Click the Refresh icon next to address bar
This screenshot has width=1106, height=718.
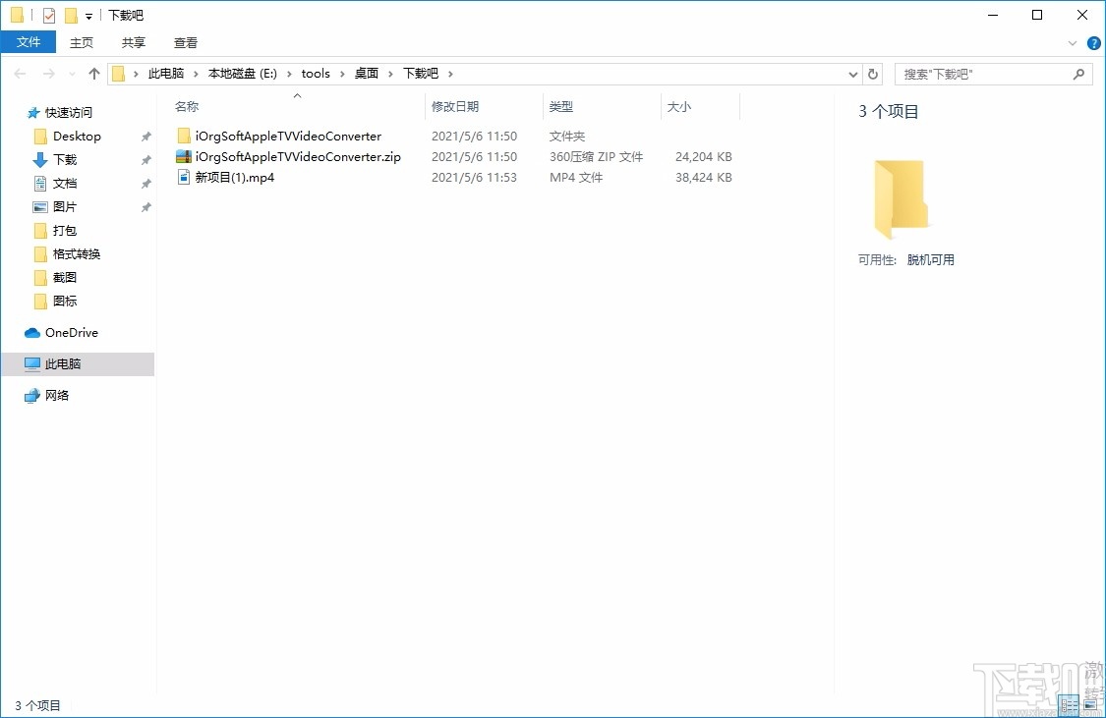(x=873, y=73)
